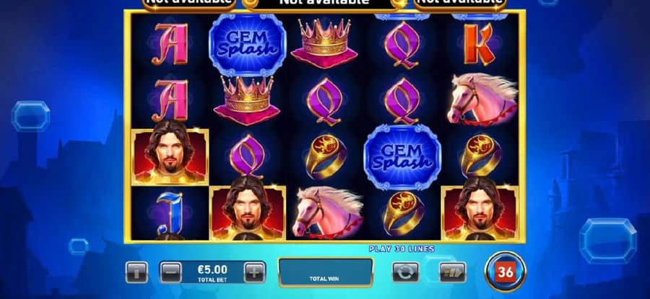Viewport: 650px width, 299px height.
Task: Click the Total Win display panel
Action: click(326, 272)
